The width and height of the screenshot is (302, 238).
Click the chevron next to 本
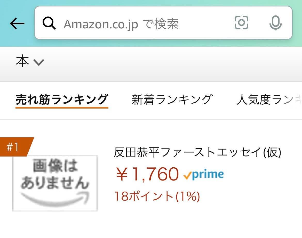point(39,62)
